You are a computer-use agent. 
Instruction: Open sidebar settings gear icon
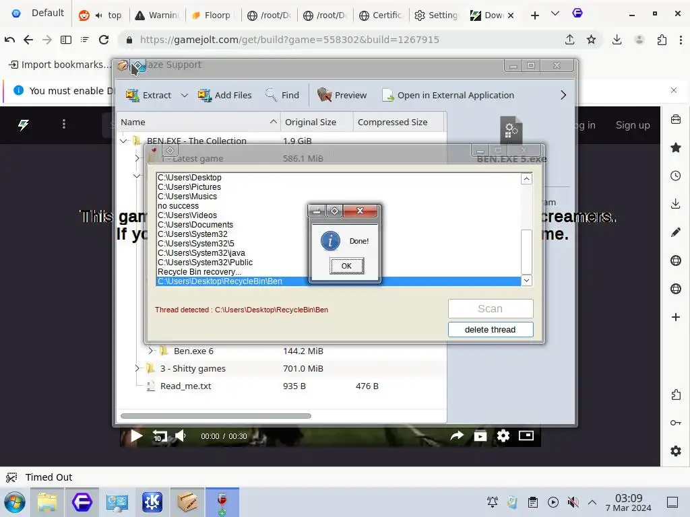coord(675,451)
